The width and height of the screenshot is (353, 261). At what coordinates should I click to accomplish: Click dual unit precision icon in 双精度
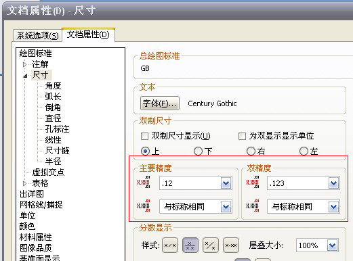click(253, 182)
